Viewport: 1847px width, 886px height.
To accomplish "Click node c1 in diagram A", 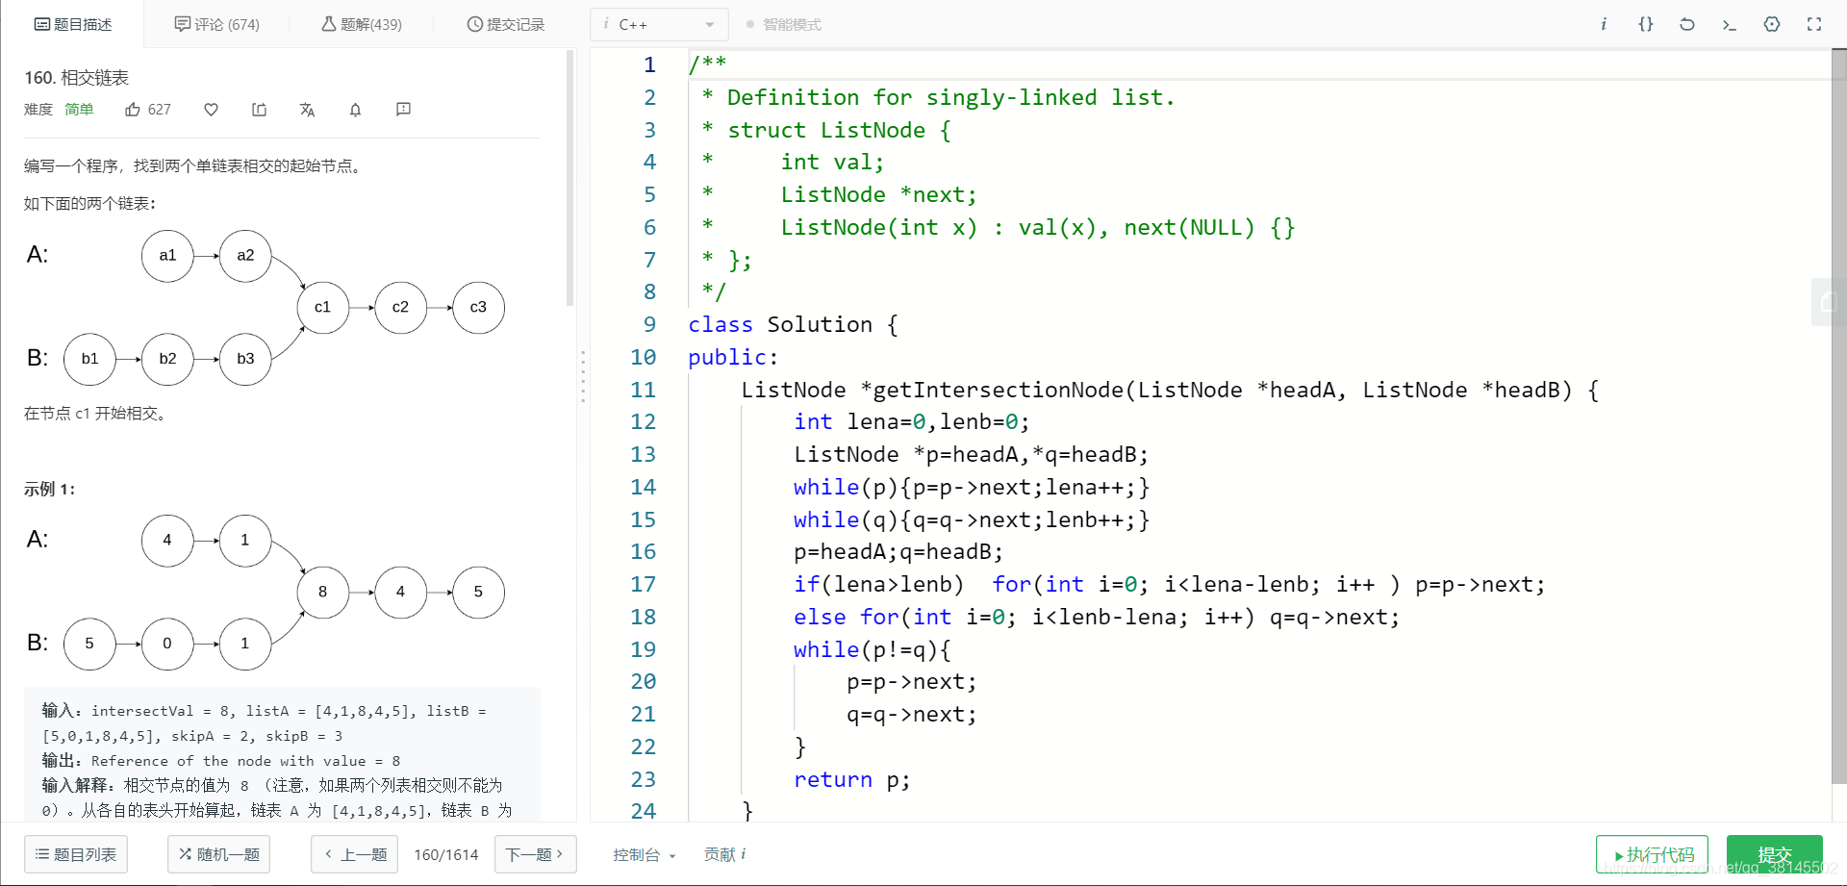I will click(322, 307).
